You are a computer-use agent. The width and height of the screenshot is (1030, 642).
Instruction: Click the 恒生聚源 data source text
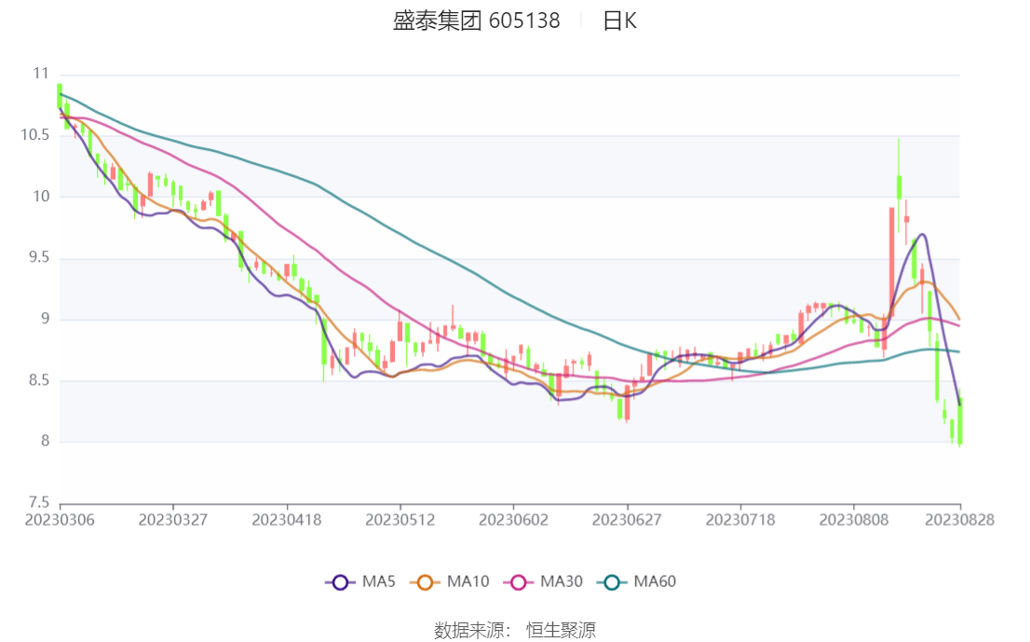(561, 630)
